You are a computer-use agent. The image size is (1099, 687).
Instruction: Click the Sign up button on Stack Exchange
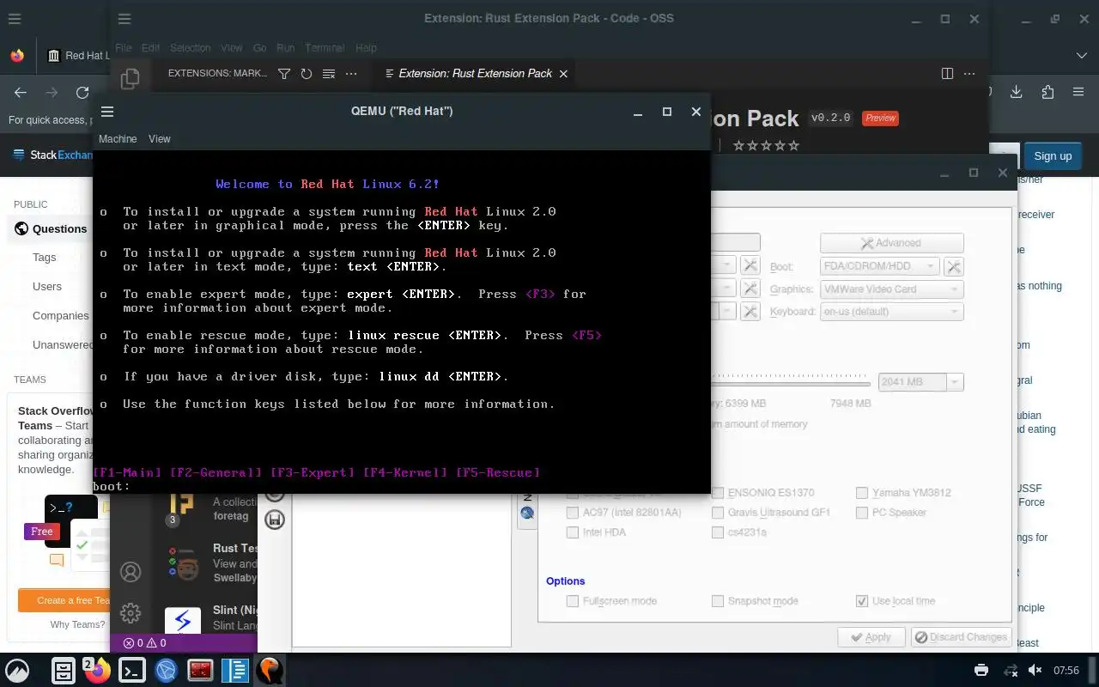pos(1053,155)
